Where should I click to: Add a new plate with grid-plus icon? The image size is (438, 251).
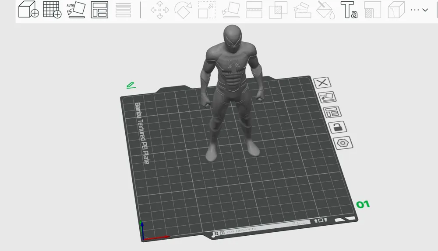click(52, 10)
